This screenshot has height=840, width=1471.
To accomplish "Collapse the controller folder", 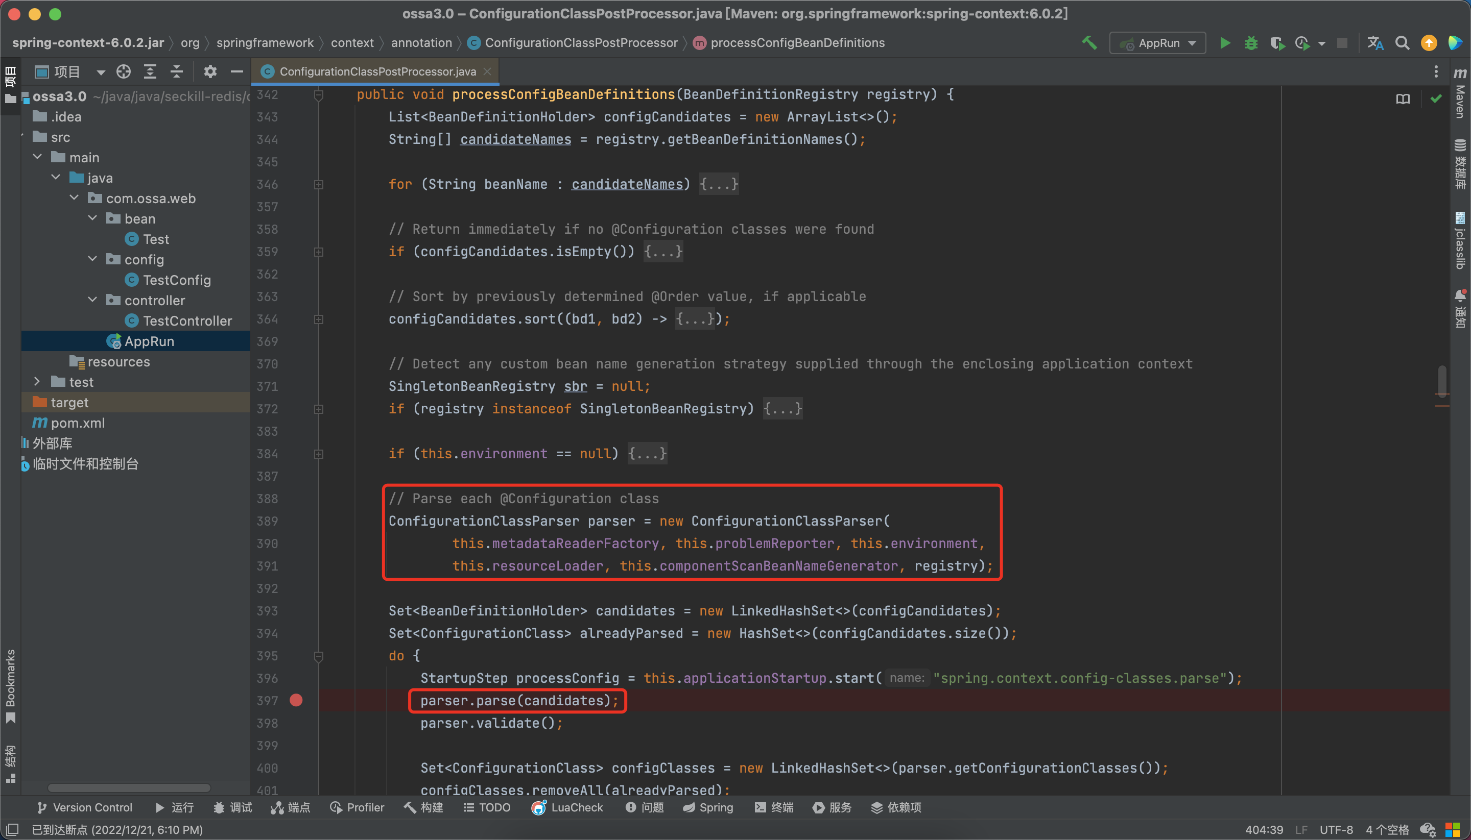I will click(x=92, y=300).
